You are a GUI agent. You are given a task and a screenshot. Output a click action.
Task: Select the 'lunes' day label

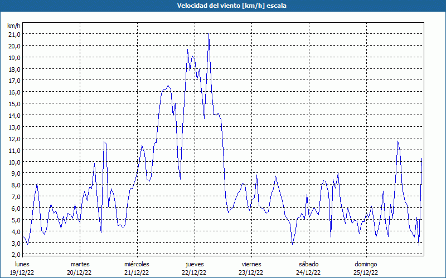(22, 264)
